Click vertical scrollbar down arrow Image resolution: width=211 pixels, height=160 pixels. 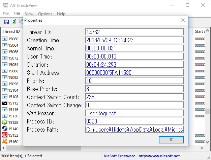click(x=208, y=142)
